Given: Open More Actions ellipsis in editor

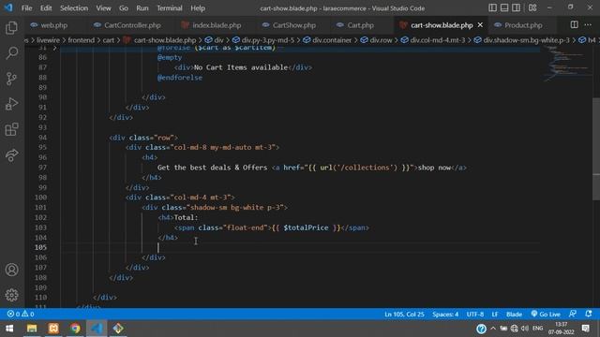Looking at the screenshot, I should pos(588,25).
